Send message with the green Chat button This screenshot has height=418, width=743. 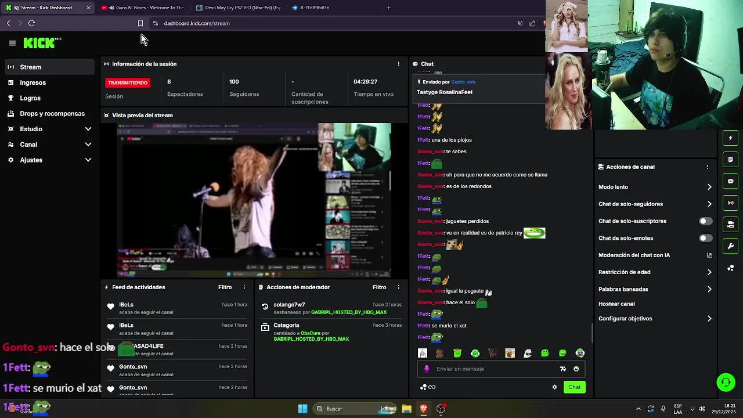(x=574, y=387)
